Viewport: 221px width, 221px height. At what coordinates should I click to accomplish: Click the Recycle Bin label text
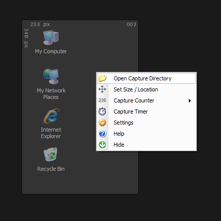pyautogui.click(x=51, y=169)
